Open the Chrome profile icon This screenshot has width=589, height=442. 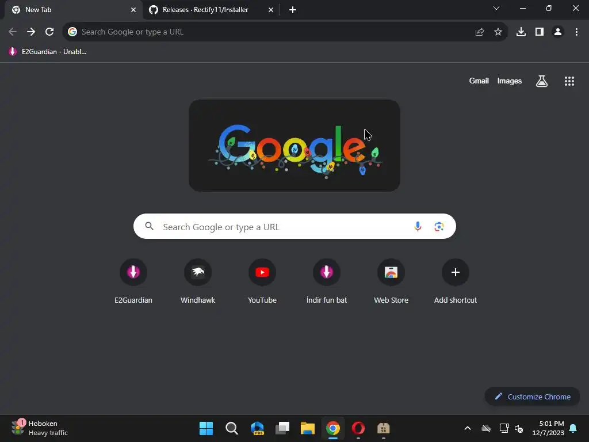(x=558, y=32)
